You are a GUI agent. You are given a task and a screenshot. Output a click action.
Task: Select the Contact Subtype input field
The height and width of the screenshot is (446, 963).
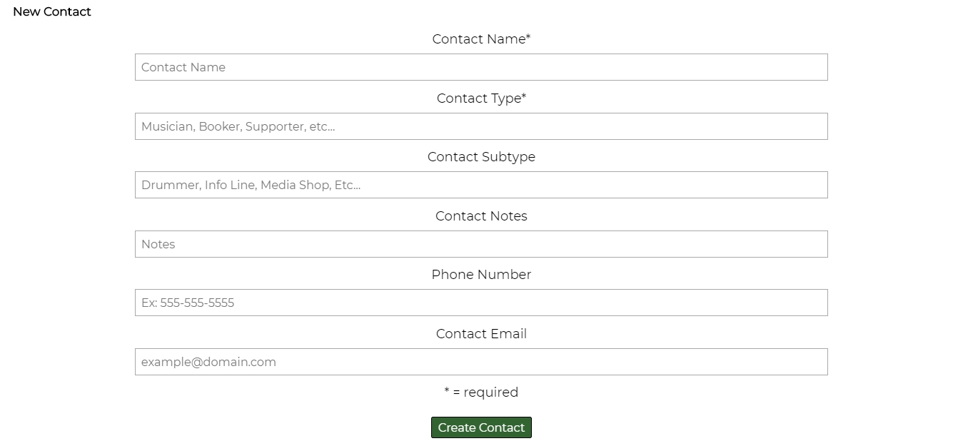point(481,185)
